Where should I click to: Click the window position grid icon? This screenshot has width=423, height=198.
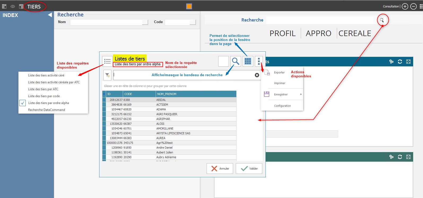tap(248, 61)
